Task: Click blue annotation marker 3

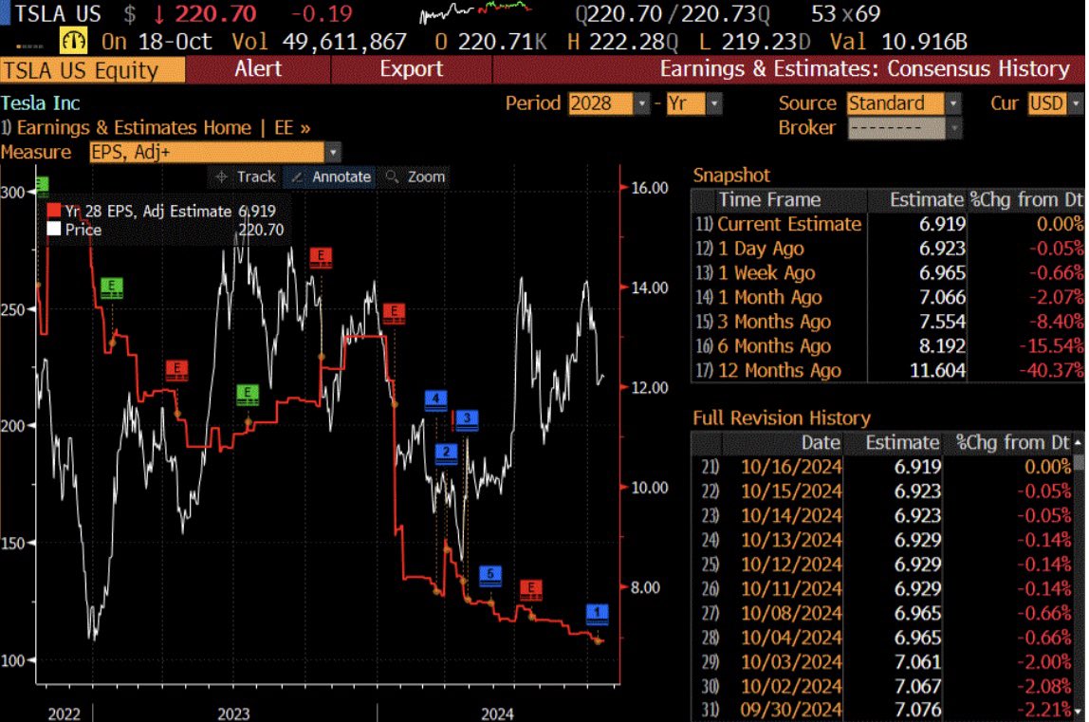Action: click(467, 419)
